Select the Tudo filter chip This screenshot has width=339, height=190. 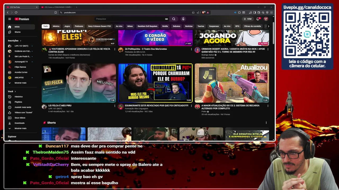pos(46,26)
